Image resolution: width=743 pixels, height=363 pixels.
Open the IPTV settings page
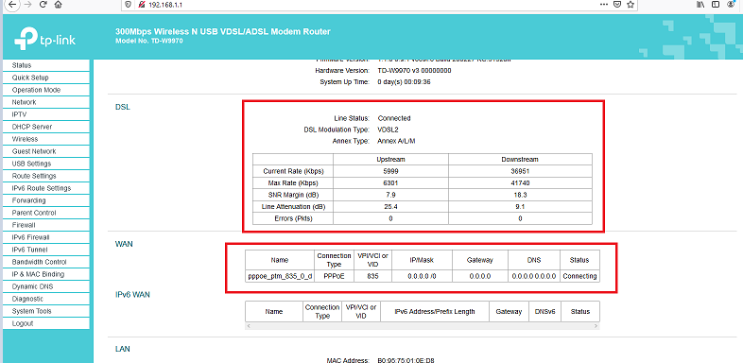46,114
